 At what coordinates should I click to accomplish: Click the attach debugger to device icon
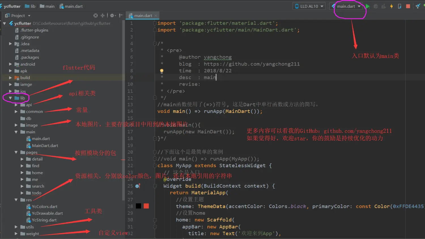coord(399,6)
